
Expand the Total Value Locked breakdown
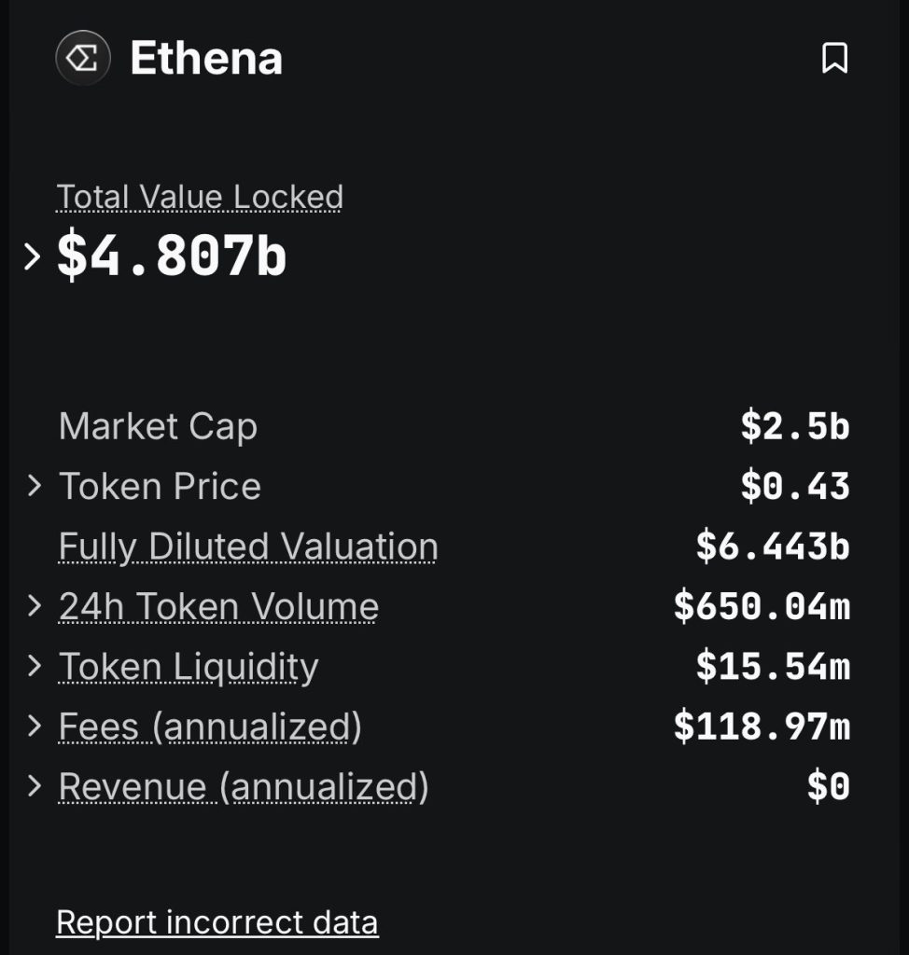pos(33,256)
